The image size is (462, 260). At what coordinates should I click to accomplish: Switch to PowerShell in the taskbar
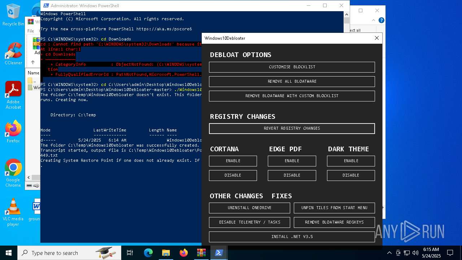219,253
